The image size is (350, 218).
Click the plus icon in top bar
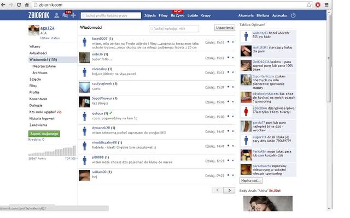pyautogui.click(x=74, y=16)
